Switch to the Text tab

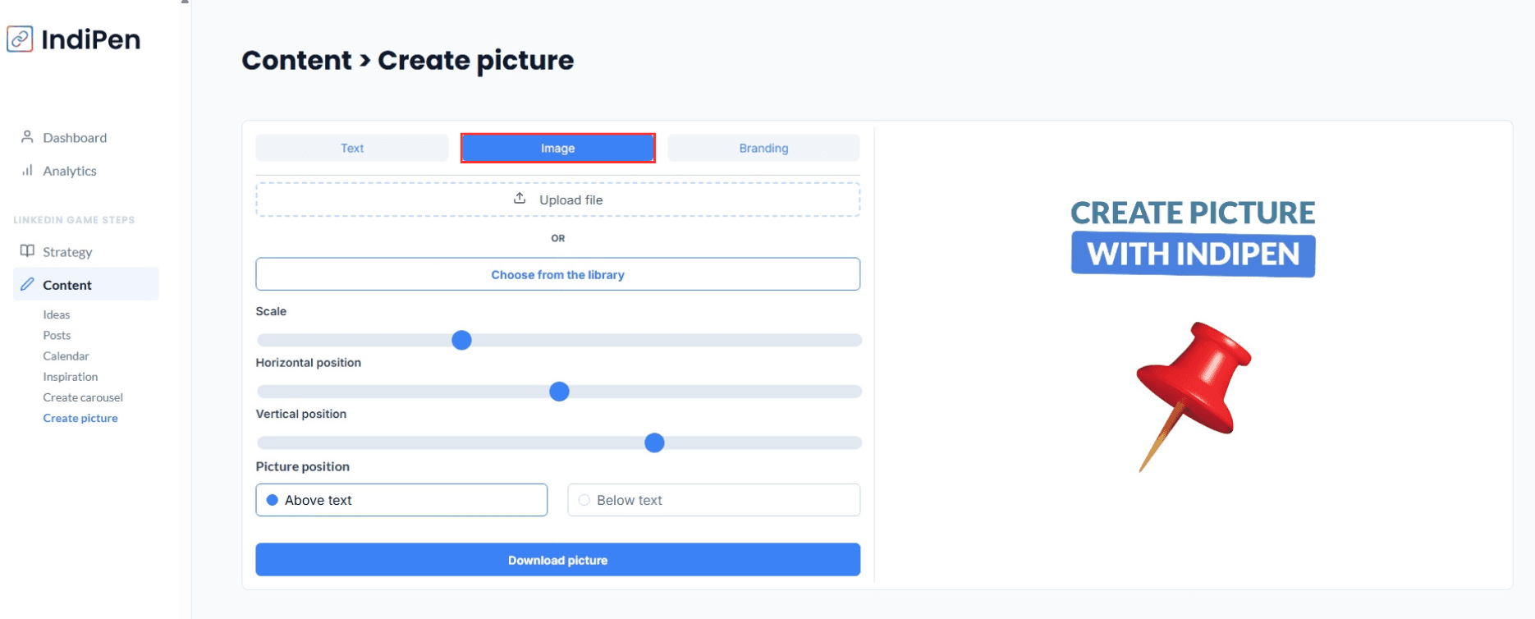(x=352, y=148)
